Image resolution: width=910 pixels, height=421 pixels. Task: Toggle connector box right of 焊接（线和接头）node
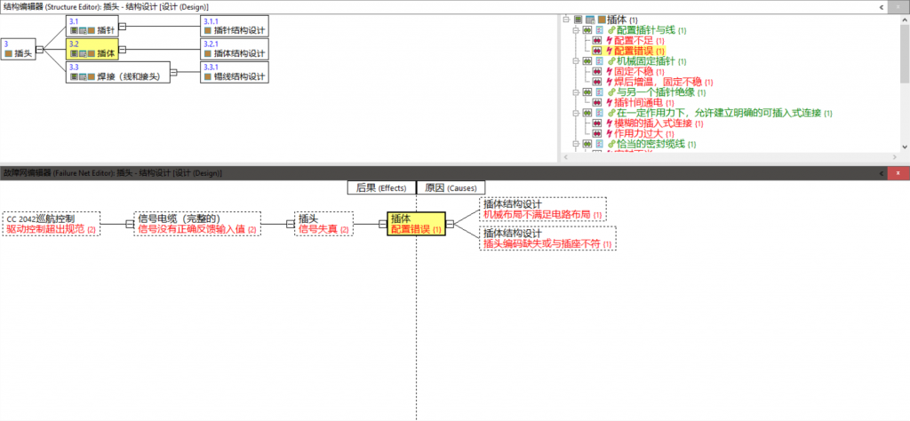click(175, 72)
